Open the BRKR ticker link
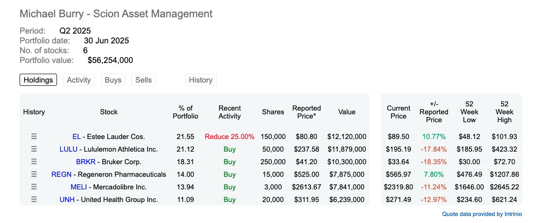The width and height of the screenshot is (546, 223). tap(85, 162)
